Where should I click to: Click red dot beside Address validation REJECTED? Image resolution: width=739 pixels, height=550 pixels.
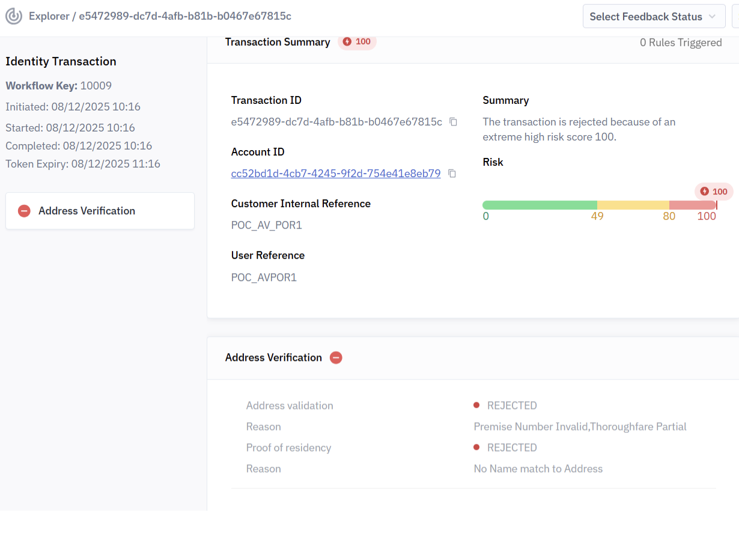click(x=476, y=405)
